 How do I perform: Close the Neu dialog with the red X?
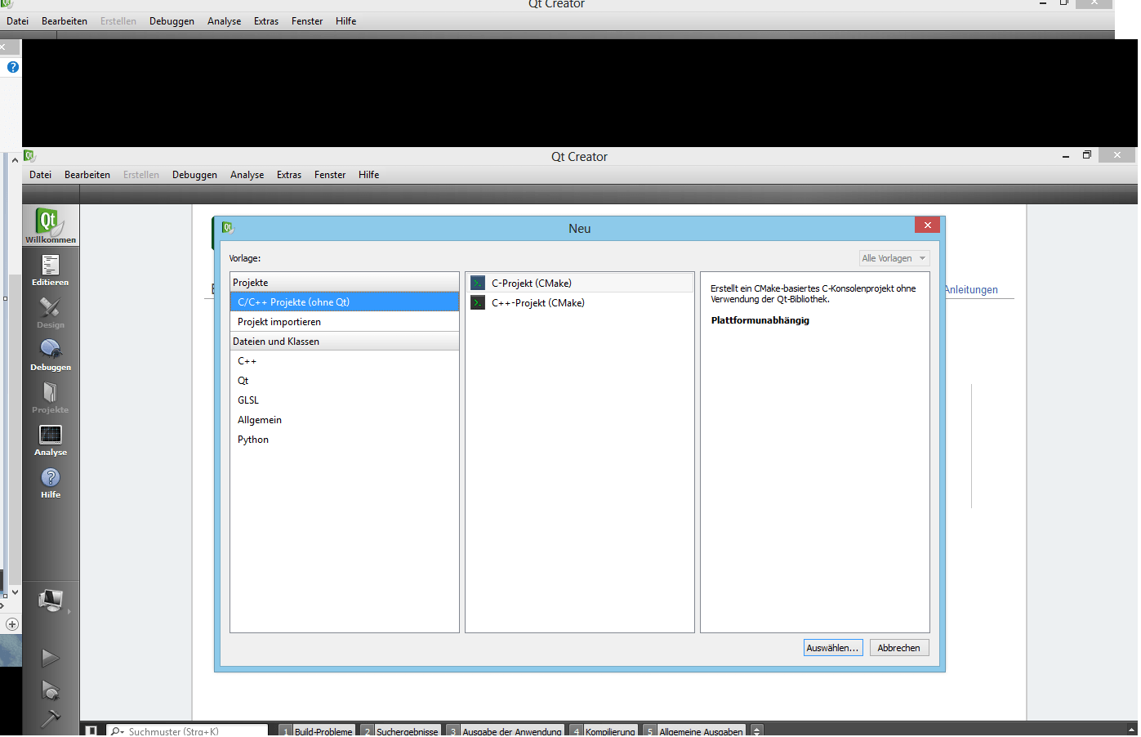927,225
